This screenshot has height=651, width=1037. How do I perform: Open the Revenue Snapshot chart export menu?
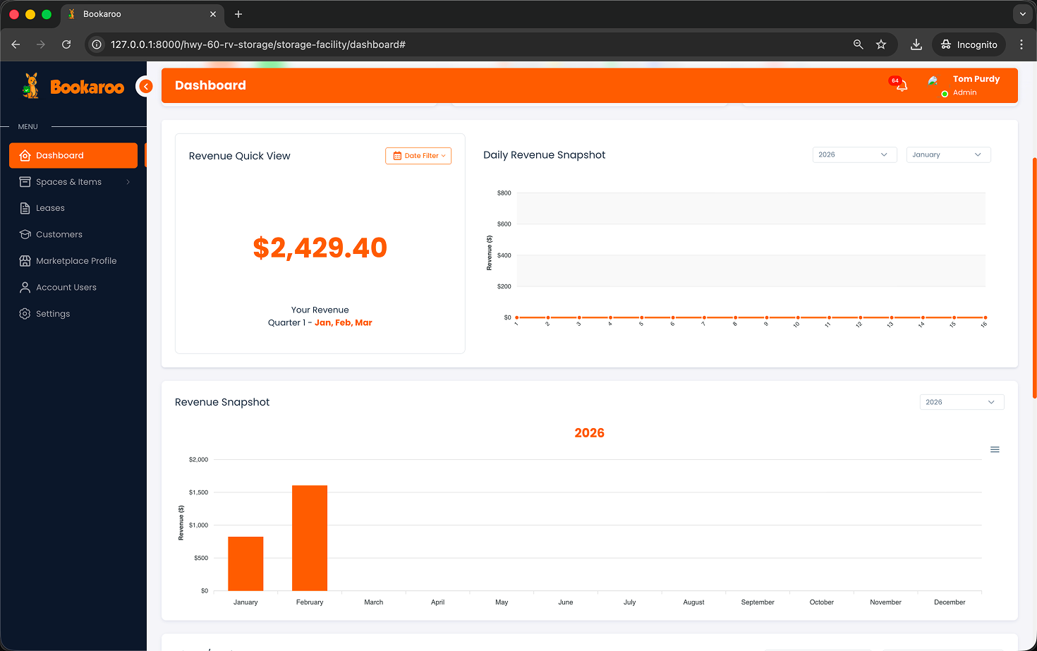click(995, 449)
